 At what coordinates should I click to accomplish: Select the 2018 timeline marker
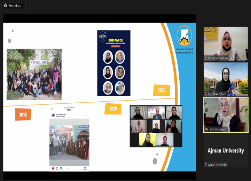[23, 114]
